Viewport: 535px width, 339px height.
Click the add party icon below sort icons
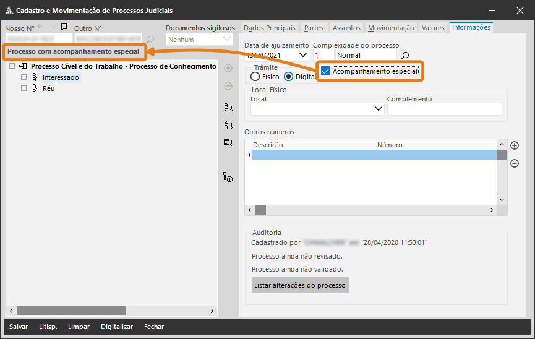[228, 178]
